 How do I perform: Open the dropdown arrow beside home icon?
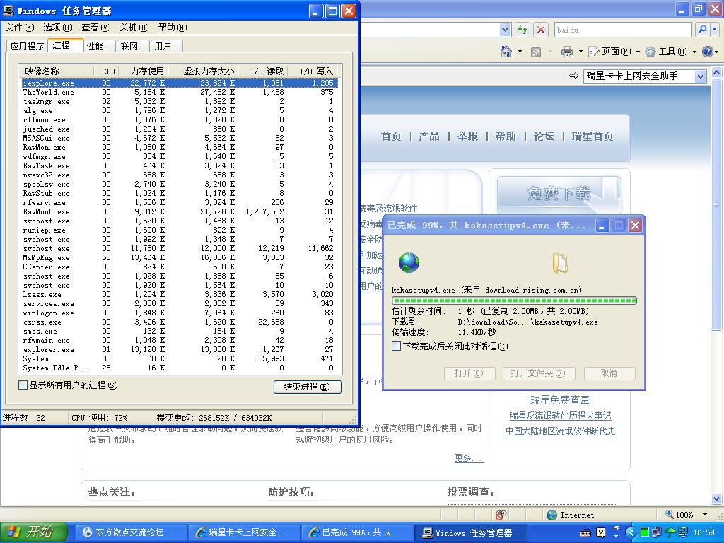pyautogui.click(x=520, y=52)
